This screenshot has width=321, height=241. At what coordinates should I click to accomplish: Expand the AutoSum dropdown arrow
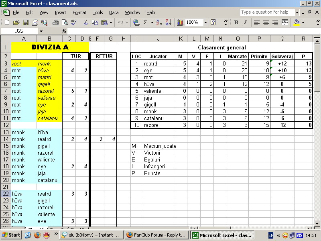coord(152,22)
